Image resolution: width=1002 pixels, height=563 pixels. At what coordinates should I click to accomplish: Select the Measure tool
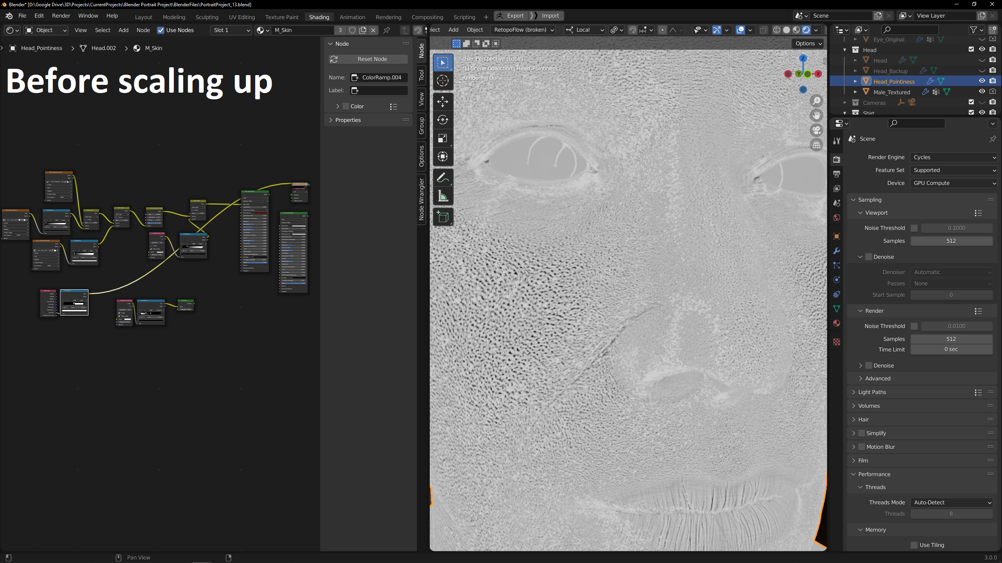point(443,196)
